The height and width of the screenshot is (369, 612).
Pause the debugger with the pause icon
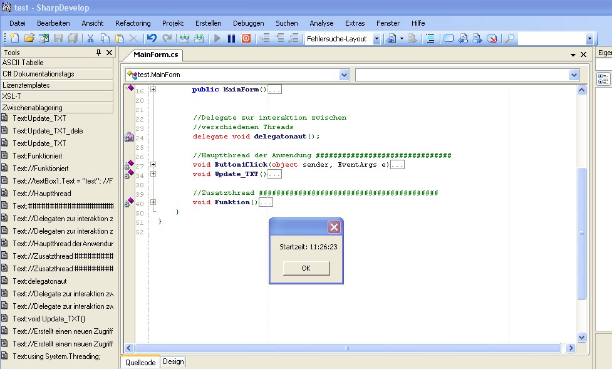tap(231, 39)
